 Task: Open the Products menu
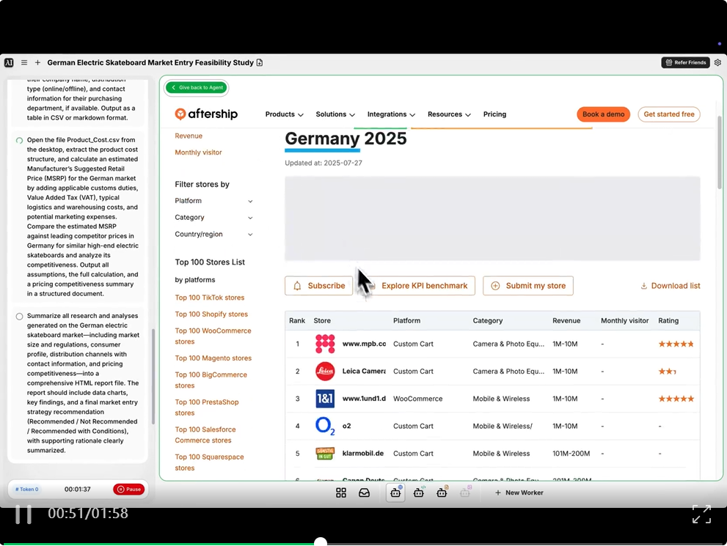tap(284, 114)
